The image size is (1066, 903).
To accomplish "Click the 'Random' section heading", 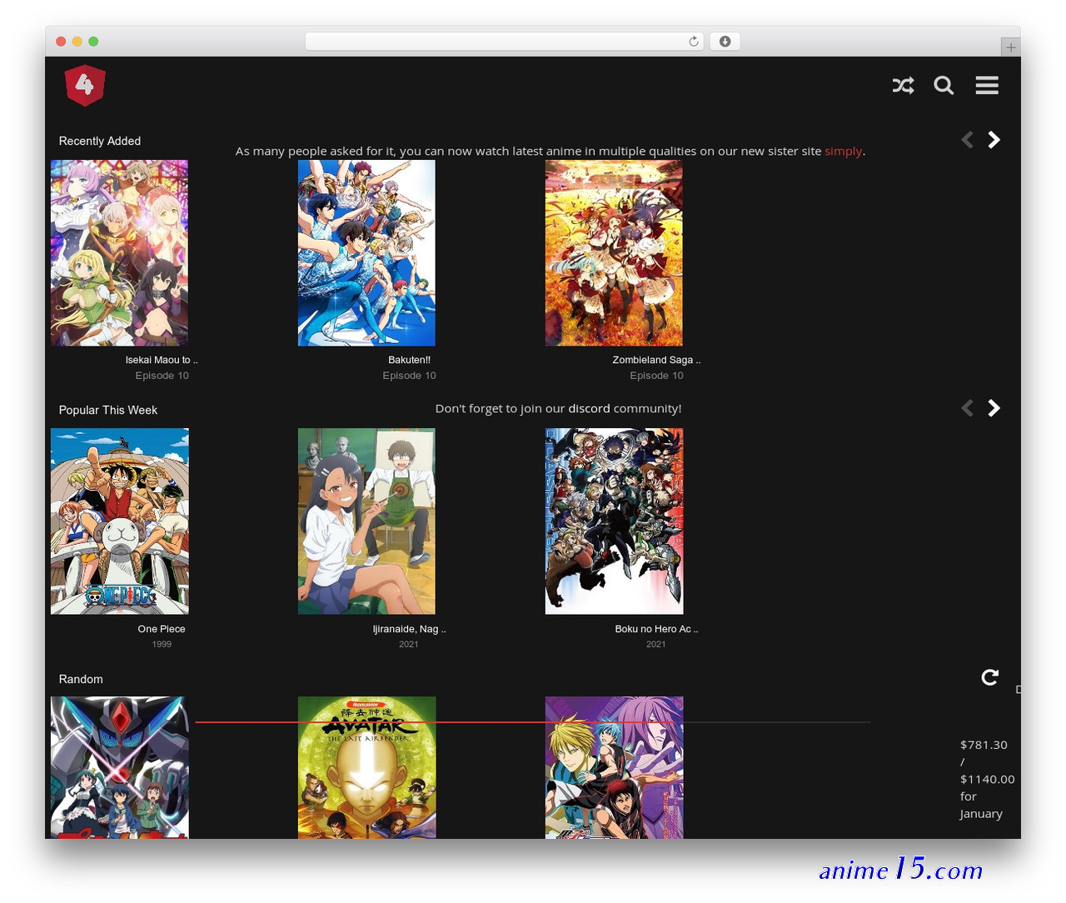I will tap(81, 679).
